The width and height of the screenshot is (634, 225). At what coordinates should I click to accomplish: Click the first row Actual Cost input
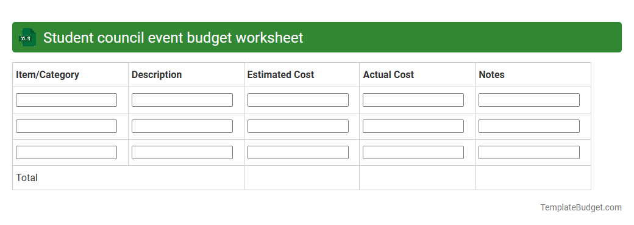pyautogui.click(x=413, y=100)
